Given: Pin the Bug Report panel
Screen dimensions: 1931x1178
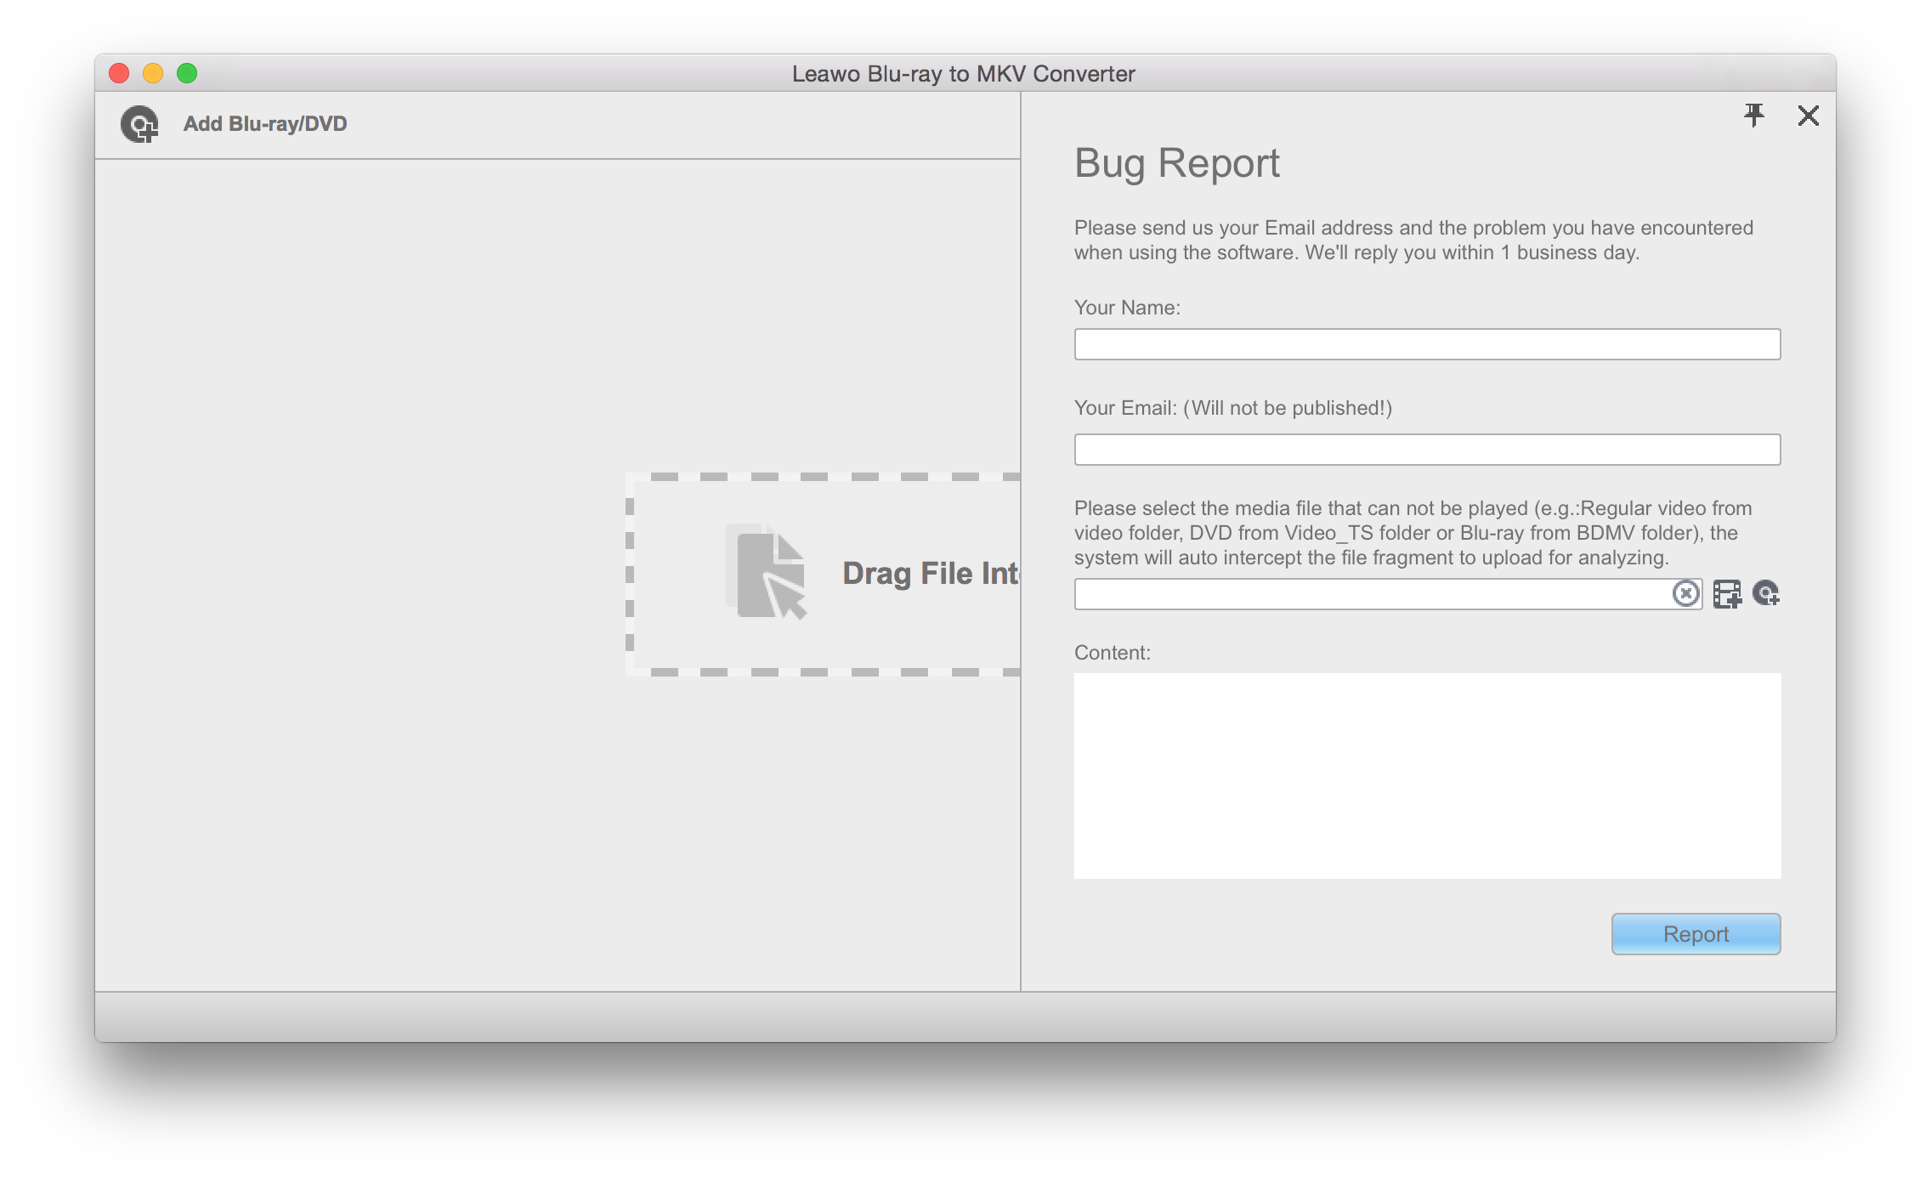Looking at the screenshot, I should coord(1754,116).
